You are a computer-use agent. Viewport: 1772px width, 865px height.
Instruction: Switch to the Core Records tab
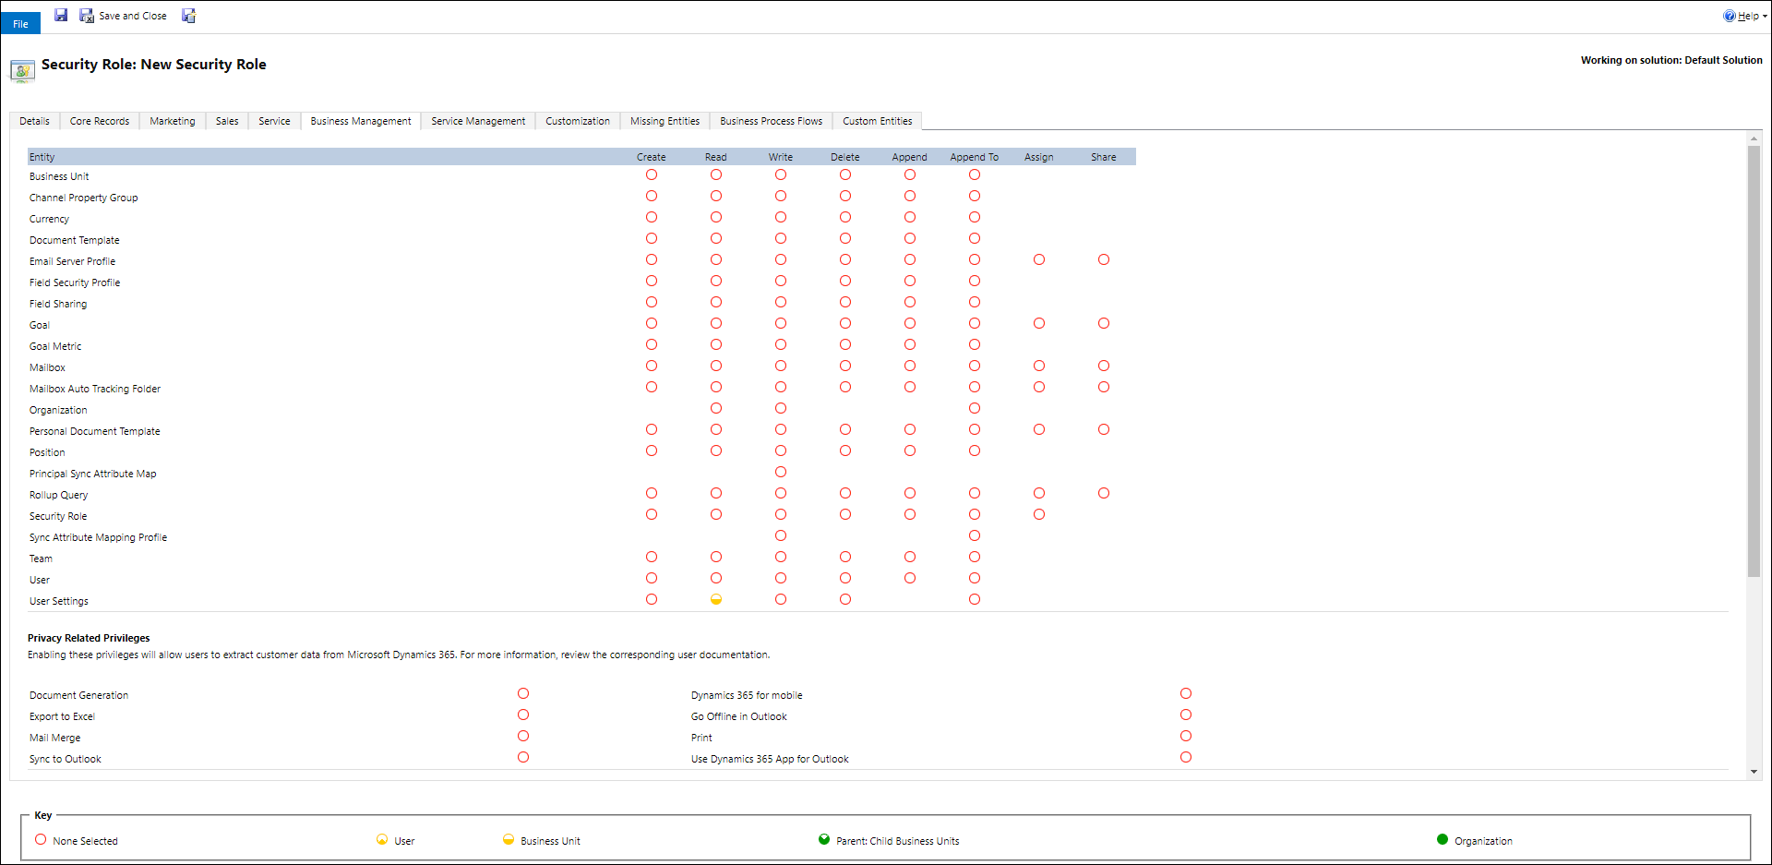100,121
